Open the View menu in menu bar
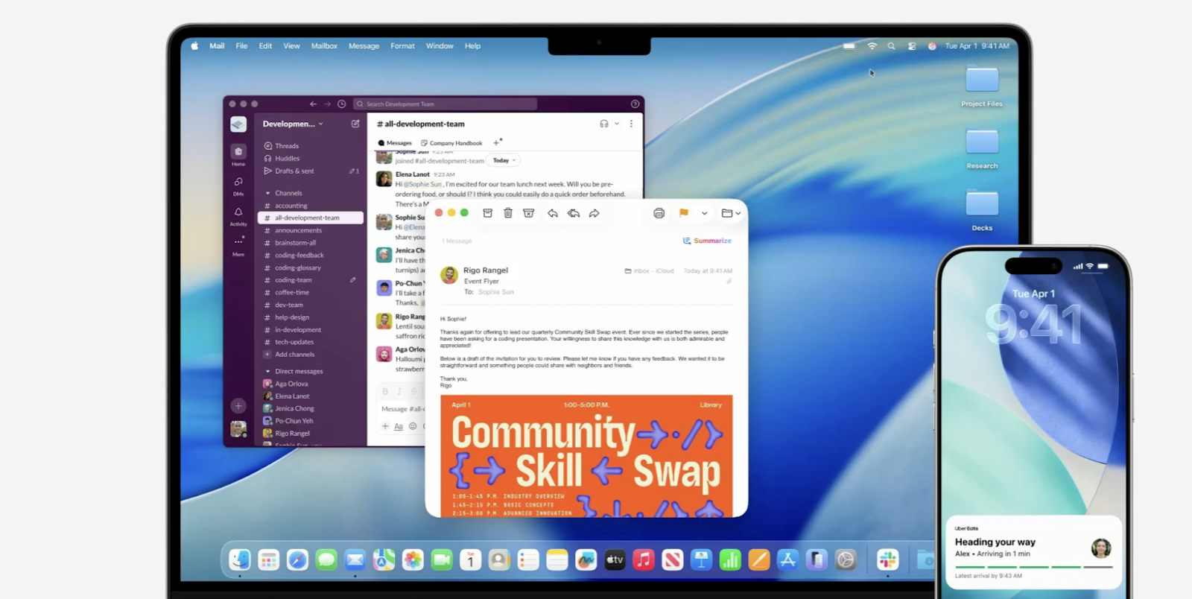The height and width of the screenshot is (599, 1192). pyautogui.click(x=291, y=46)
